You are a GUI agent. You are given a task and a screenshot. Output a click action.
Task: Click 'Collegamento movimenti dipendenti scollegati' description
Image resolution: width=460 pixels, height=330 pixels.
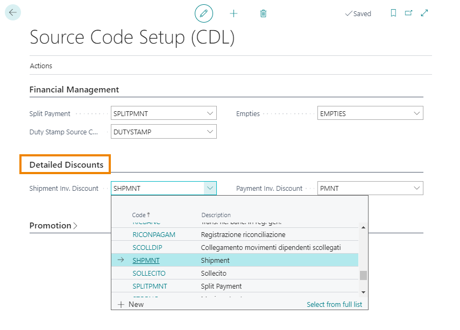pyautogui.click(x=271, y=247)
